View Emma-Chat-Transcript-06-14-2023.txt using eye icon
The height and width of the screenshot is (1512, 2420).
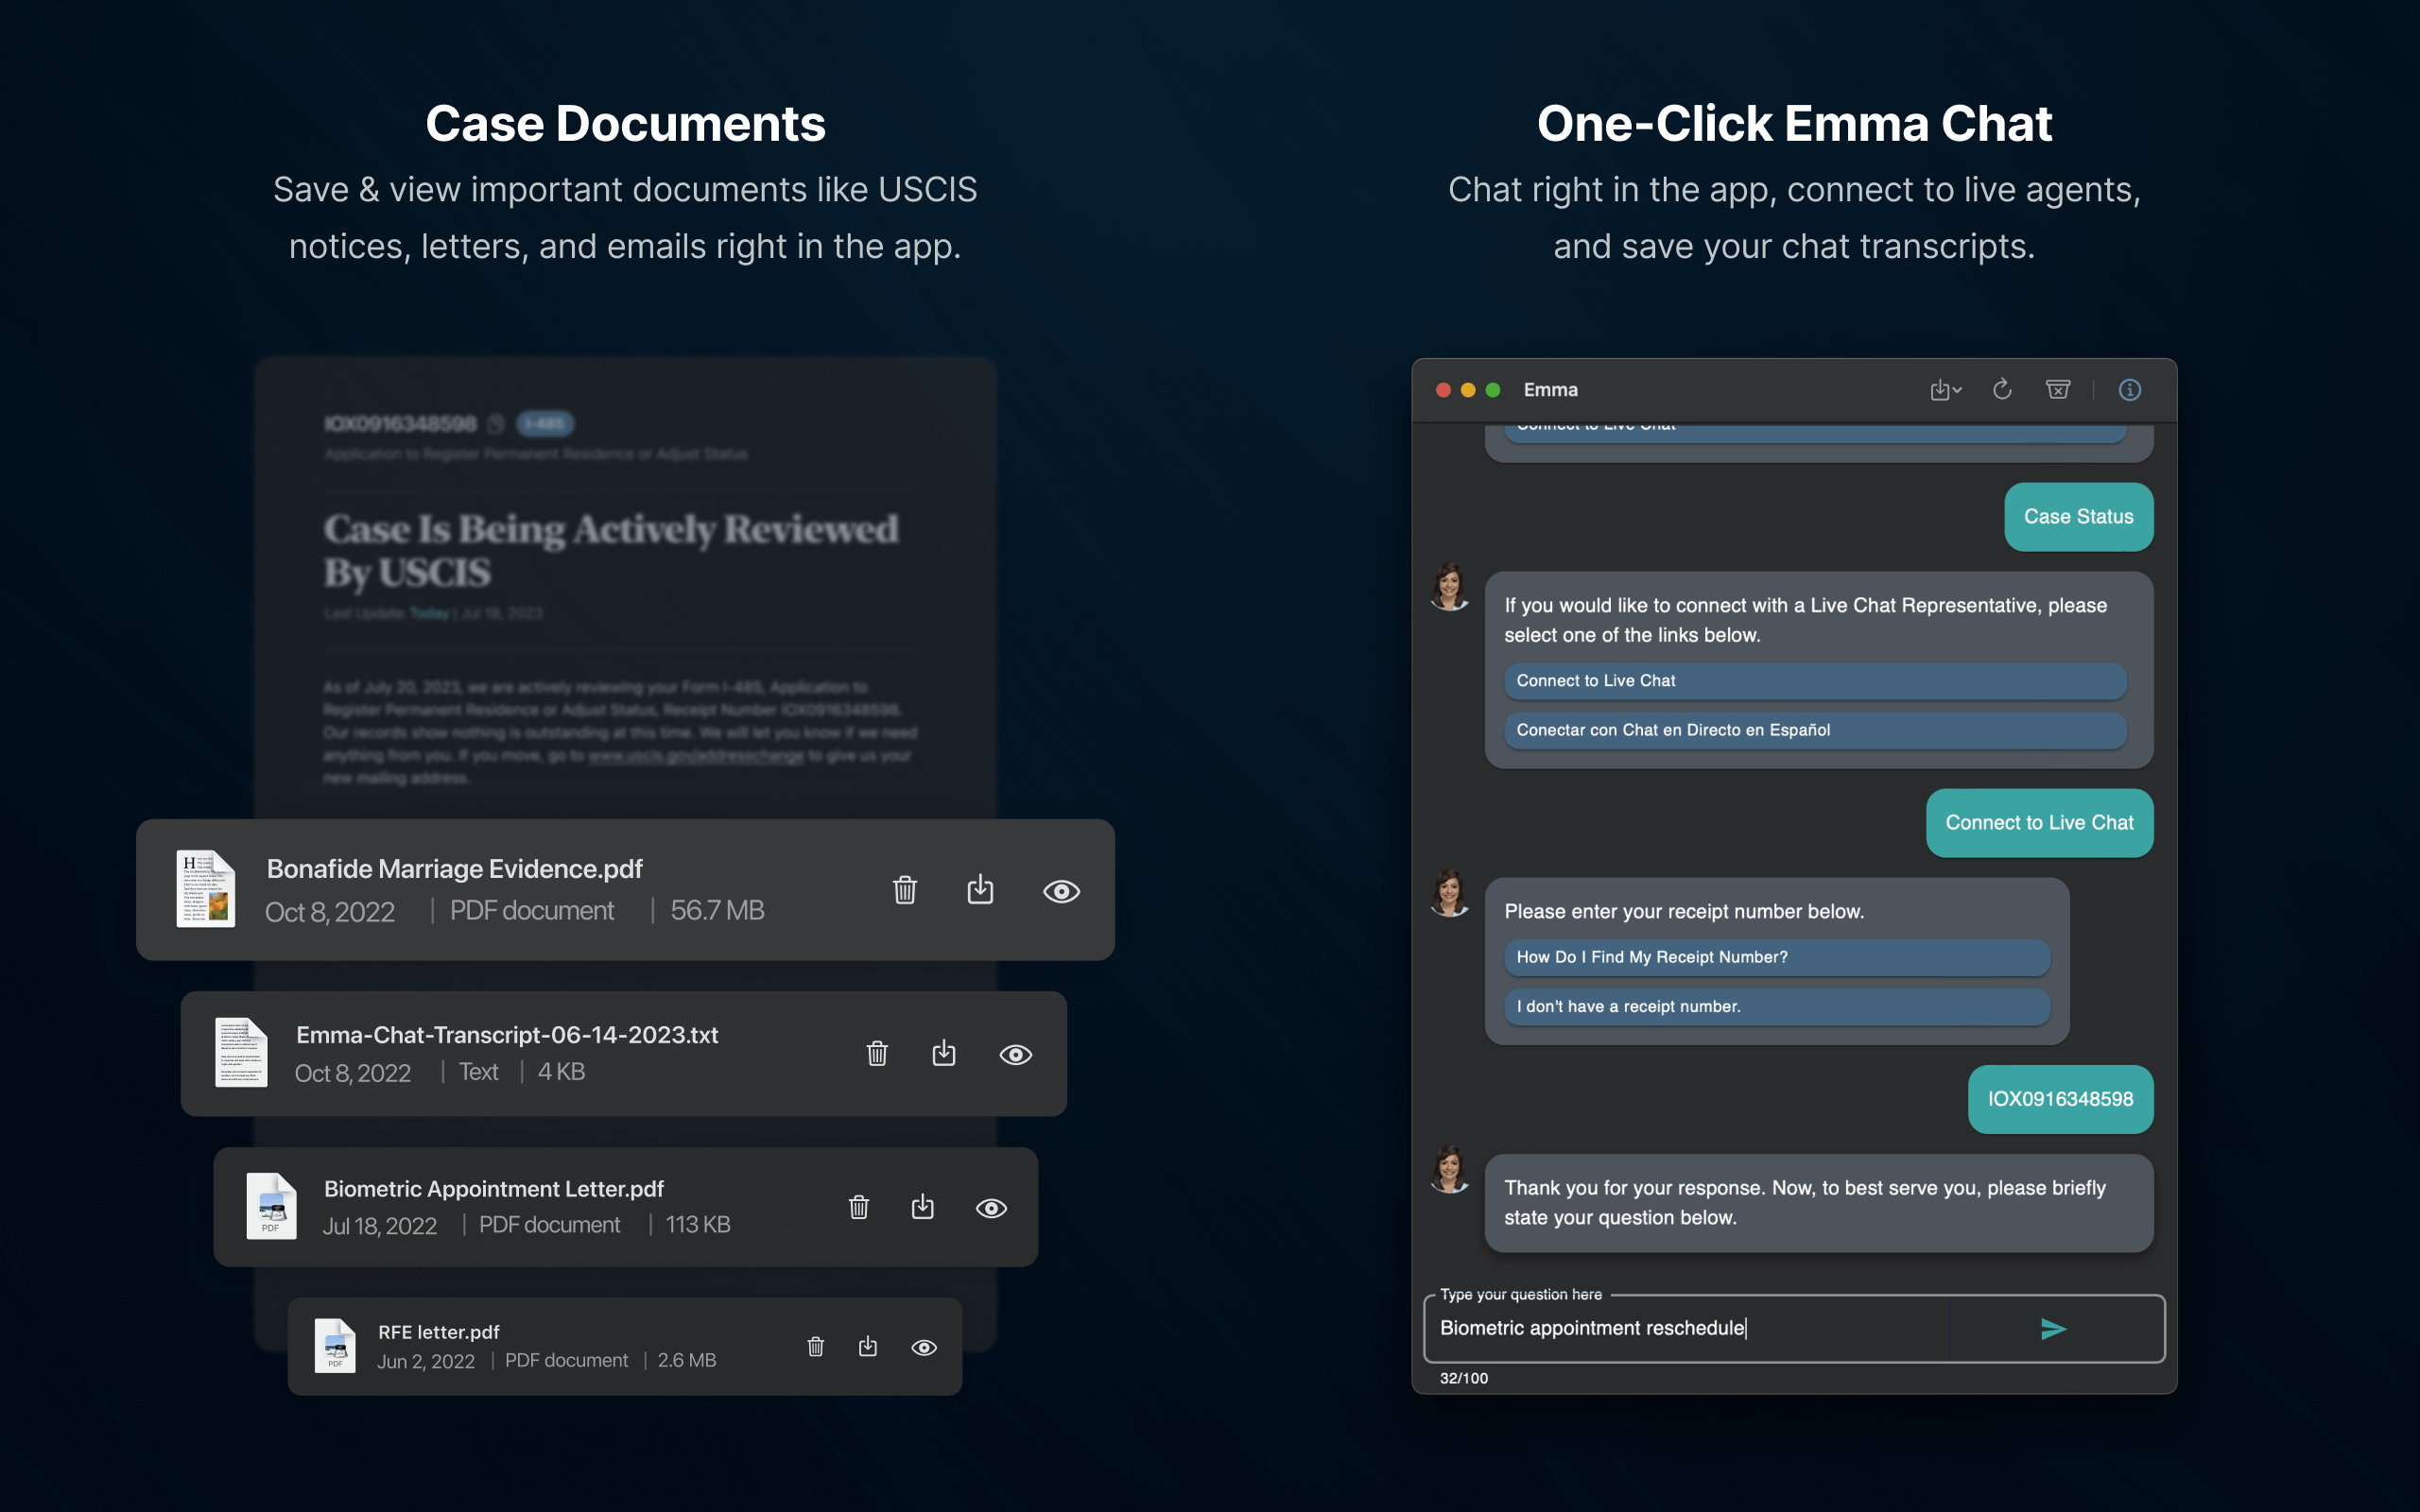[x=1016, y=1055]
